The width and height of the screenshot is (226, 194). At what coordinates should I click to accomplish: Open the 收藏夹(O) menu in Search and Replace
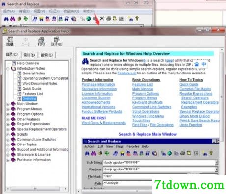[71, 11]
